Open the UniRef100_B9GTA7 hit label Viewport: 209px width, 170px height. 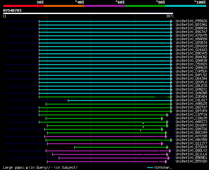(191, 32)
